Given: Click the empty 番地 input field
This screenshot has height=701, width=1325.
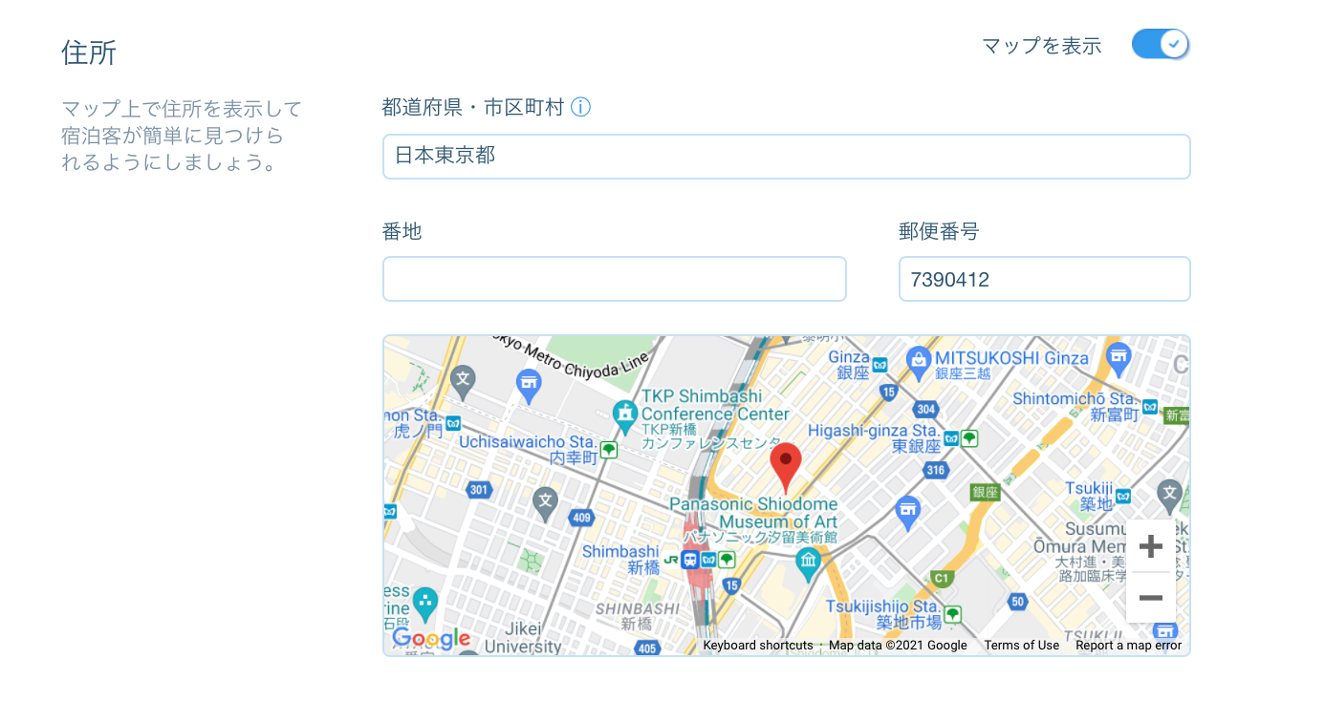Looking at the screenshot, I should [614, 279].
